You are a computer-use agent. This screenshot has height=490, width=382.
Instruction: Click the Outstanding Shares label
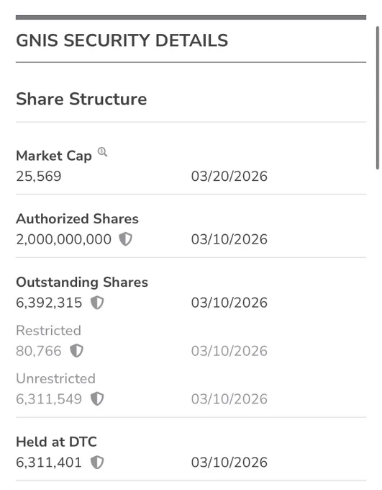[82, 282]
